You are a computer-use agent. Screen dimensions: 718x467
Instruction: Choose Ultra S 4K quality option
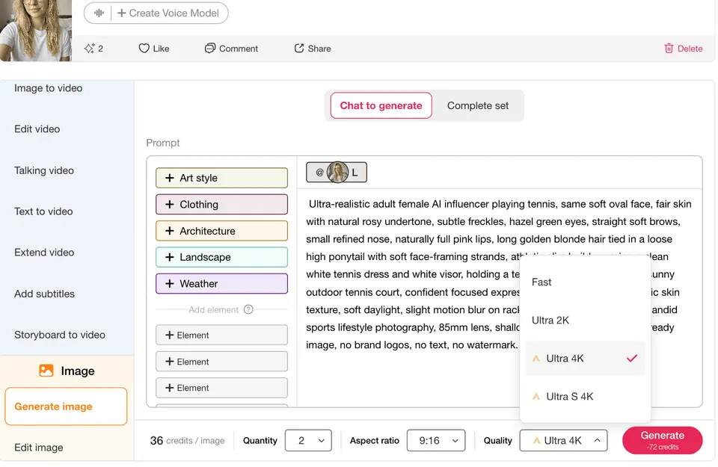[585, 397]
